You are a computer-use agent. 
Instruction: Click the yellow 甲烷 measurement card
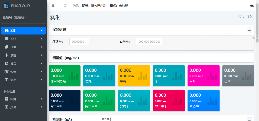(x=134, y=76)
